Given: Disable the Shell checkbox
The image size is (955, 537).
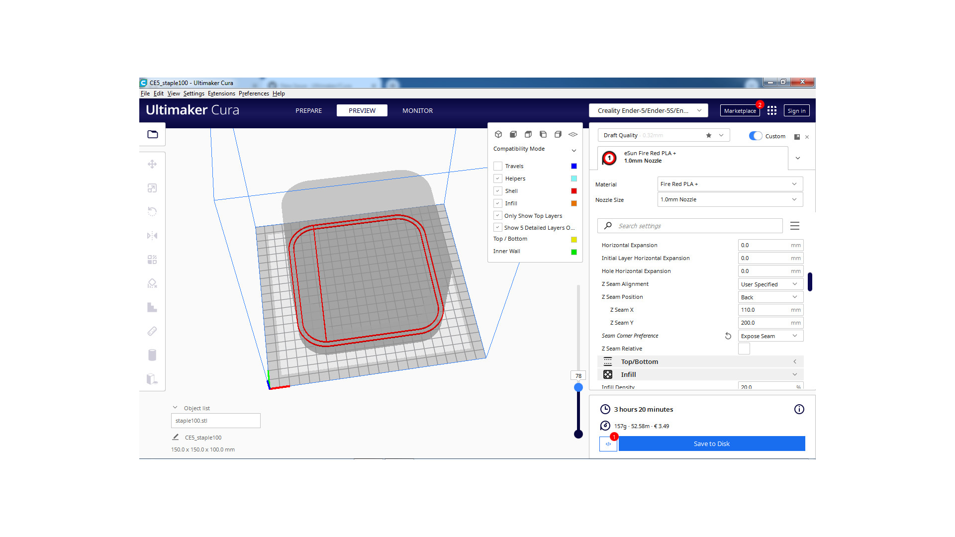Looking at the screenshot, I should coord(497,190).
